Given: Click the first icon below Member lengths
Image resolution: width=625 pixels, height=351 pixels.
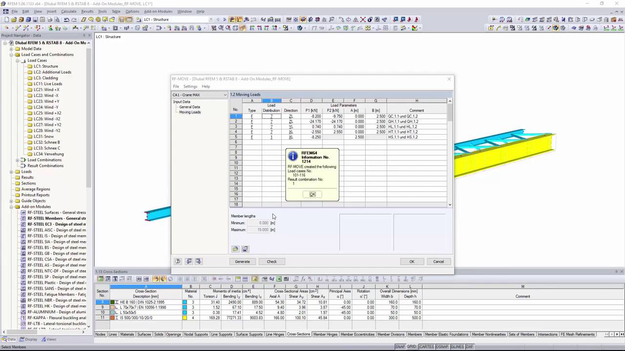Looking at the screenshot, I should pos(235,249).
